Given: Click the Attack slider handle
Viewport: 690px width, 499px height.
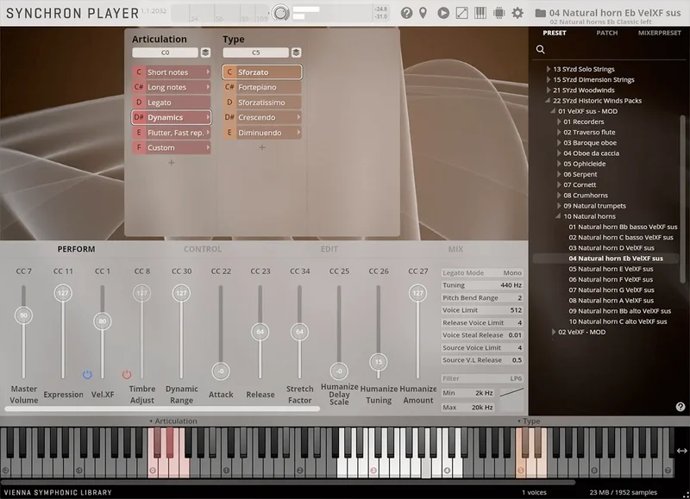Looking at the screenshot, I should tap(221, 371).
